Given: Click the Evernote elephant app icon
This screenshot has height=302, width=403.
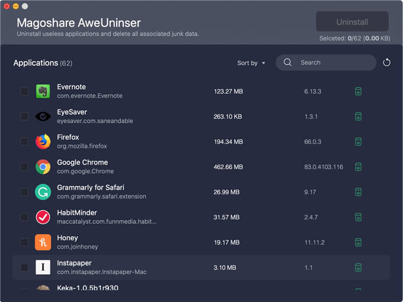Looking at the screenshot, I should (x=43, y=91).
